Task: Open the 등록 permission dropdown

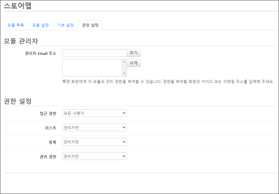Action: click(95, 142)
